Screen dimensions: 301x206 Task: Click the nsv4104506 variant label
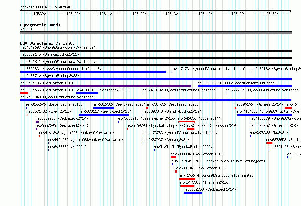(x=269, y=111)
